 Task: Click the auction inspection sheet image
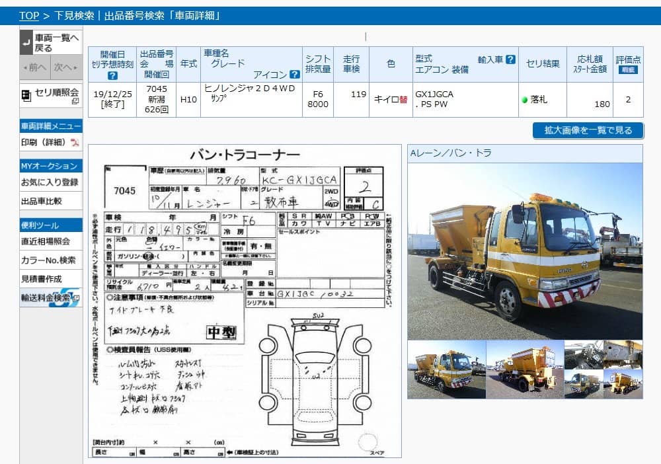(245, 301)
